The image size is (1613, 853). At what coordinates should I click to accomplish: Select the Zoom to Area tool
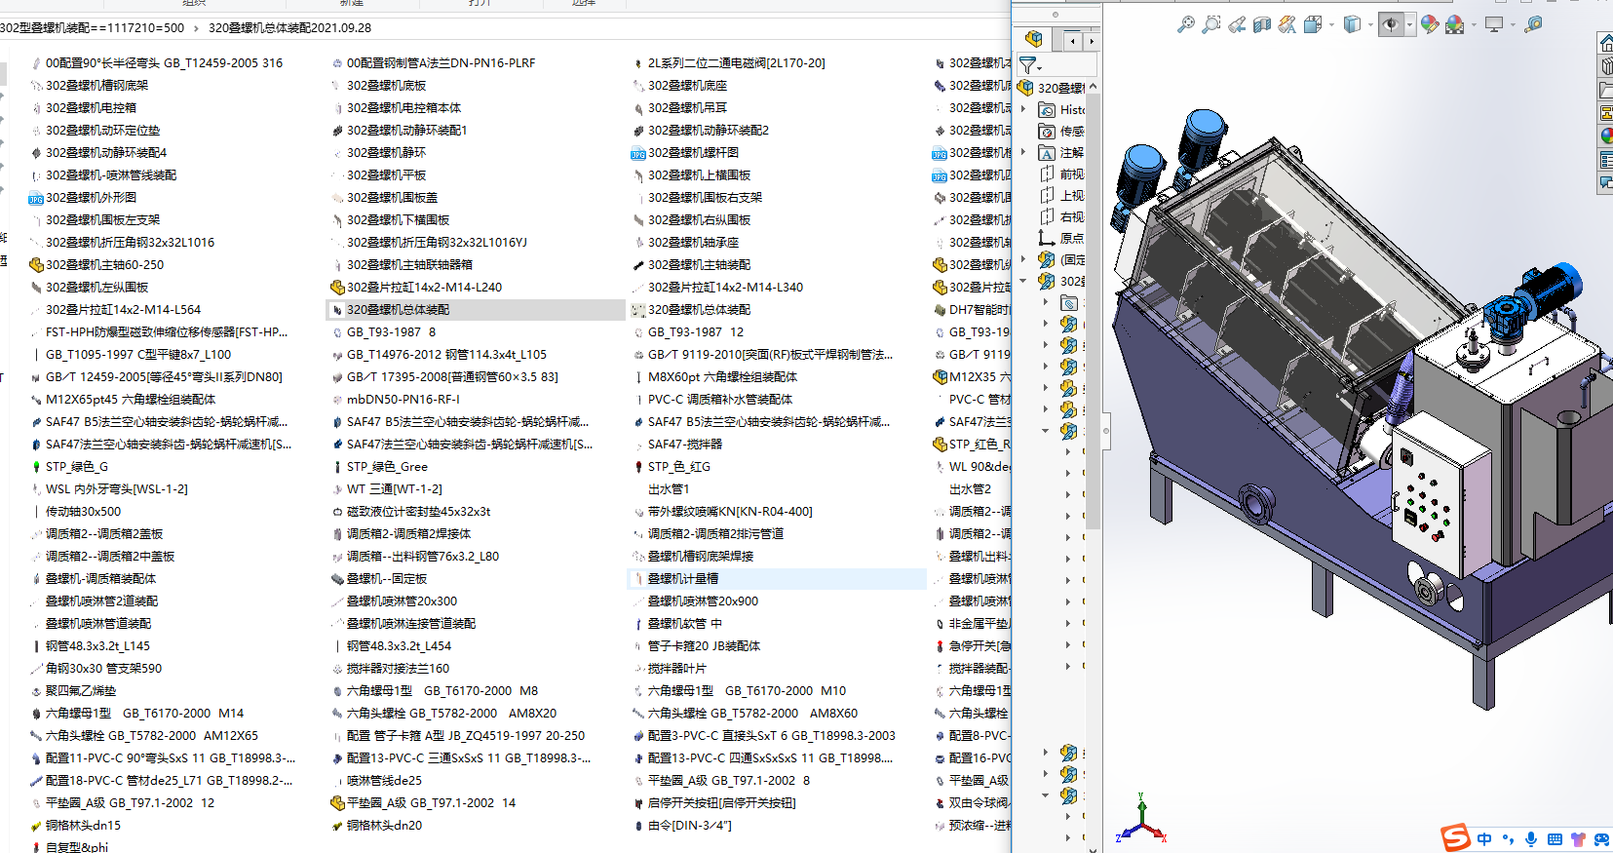1210,24
